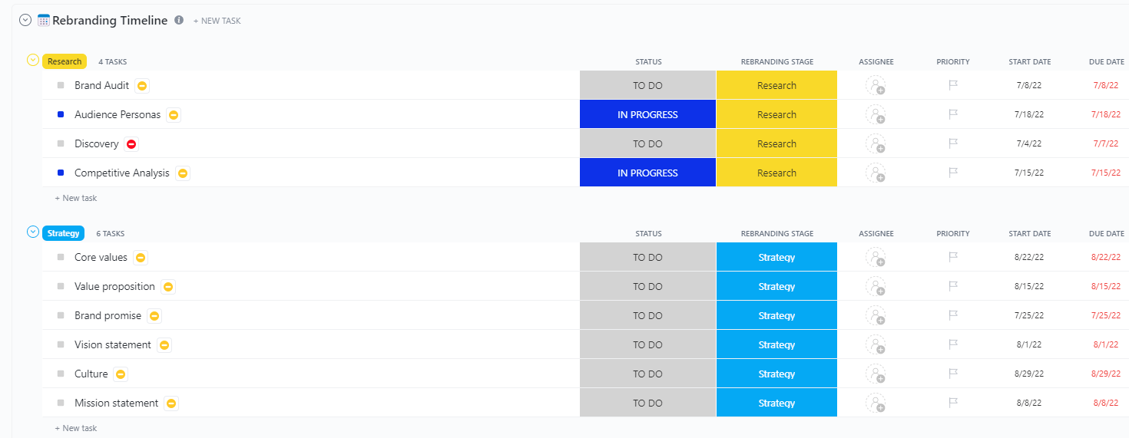The image size is (1129, 438).
Task: Click + New task under Research group
Action: (76, 198)
